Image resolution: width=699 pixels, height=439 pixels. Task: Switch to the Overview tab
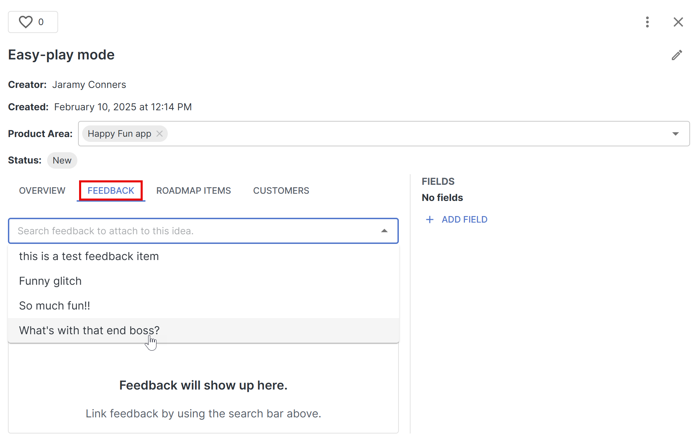pos(42,191)
